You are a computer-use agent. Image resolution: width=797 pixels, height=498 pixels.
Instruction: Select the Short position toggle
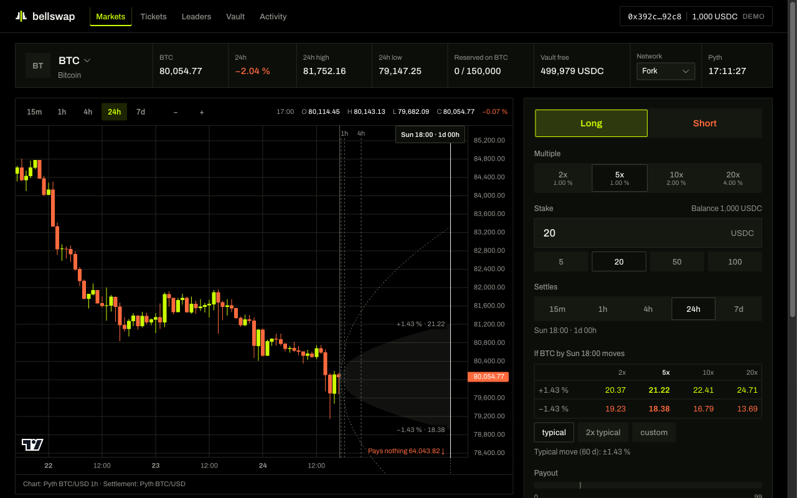tap(705, 123)
